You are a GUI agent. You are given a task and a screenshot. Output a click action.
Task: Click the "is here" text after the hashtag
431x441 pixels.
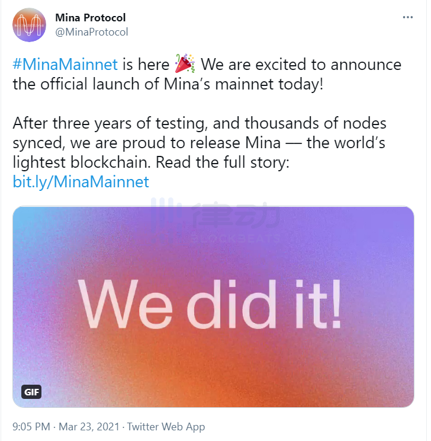point(146,65)
